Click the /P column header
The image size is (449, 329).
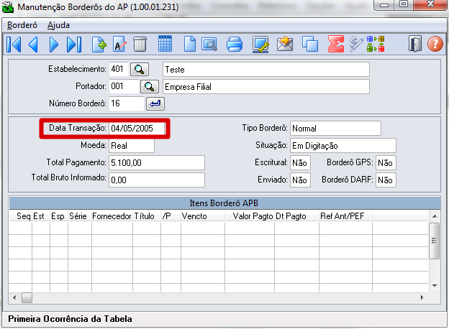[x=171, y=216]
